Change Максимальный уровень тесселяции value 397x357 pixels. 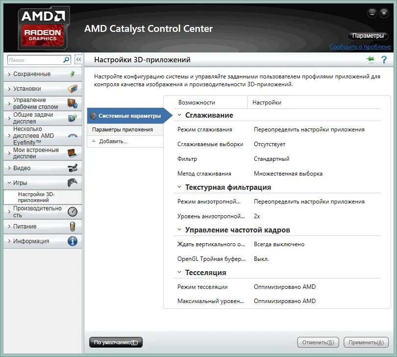pos(285,301)
